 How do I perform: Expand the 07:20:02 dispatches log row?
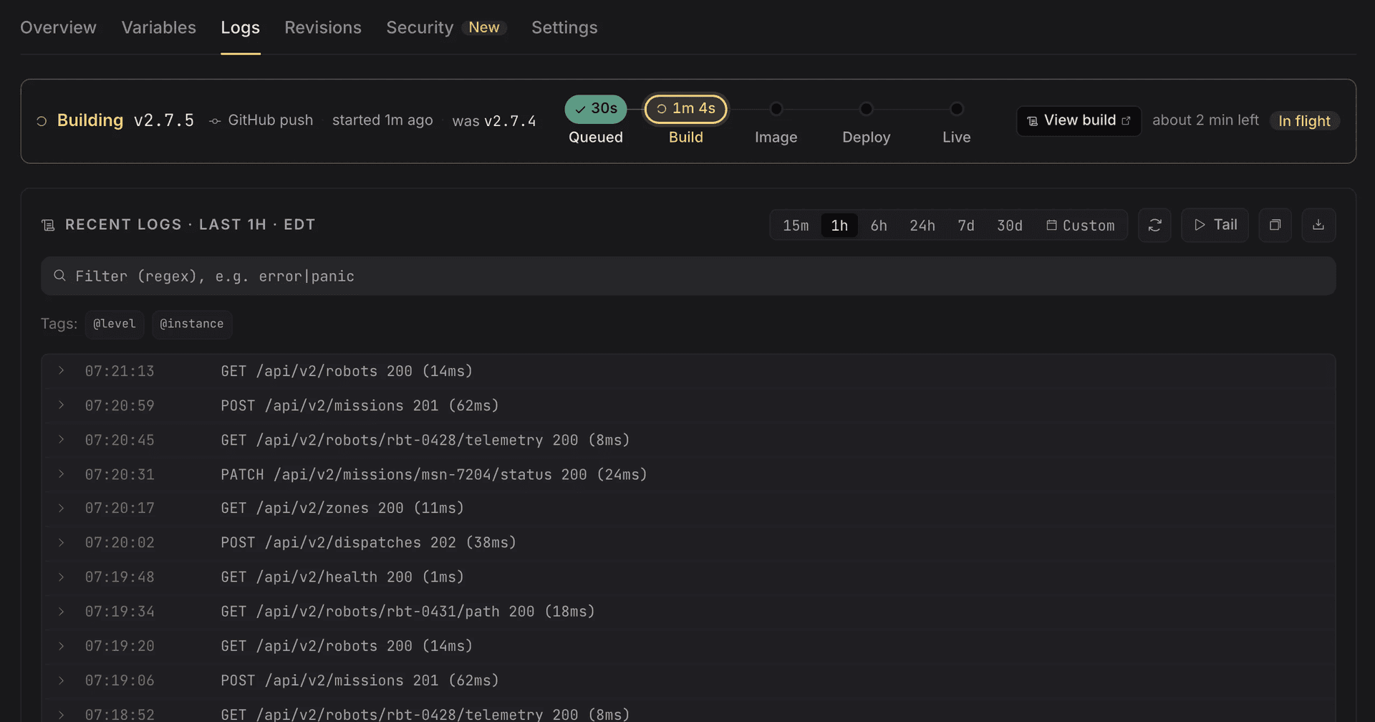[x=62, y=542]
